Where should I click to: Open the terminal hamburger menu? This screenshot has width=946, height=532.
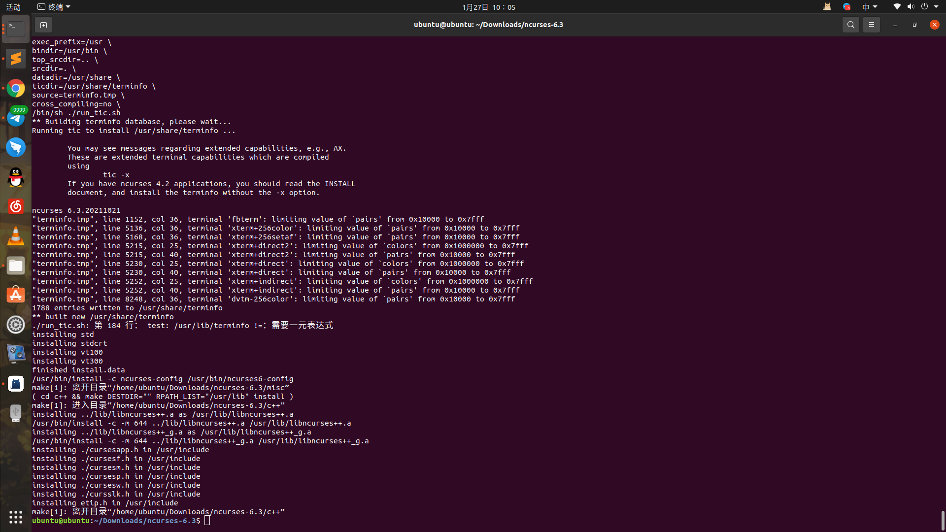tap(871, 25)
